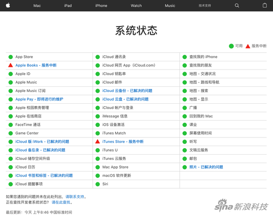Click green dot beside iMessage 信息
Viewport: 273px width, 216px height.
(97, 116)
